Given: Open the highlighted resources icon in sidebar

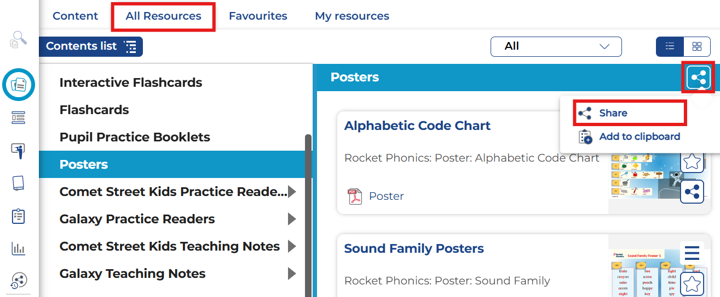Looking at the screenshot, I should pyautogui.click(x=19, y=85).
